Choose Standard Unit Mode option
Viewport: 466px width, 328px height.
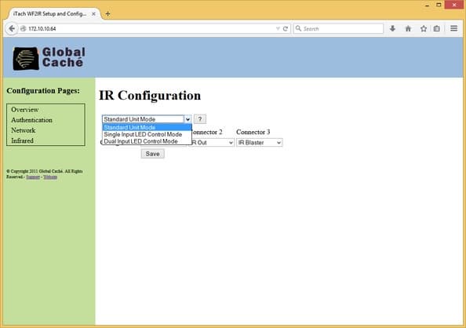pyautogui.click(x=147, y=127)
